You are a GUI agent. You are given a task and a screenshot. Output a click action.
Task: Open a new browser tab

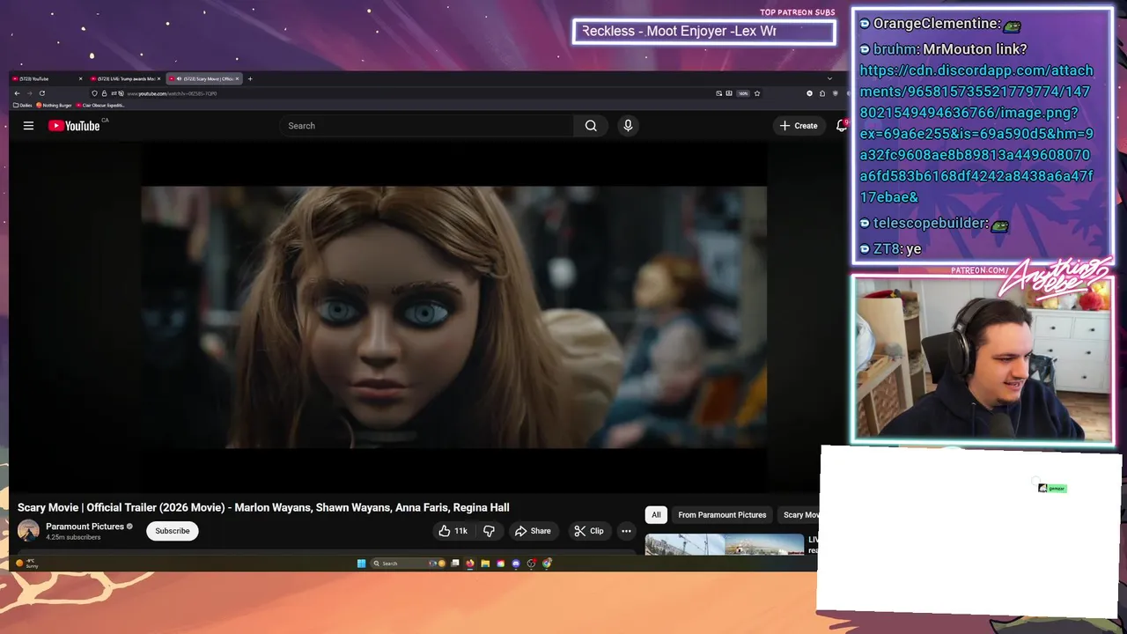coord(250,78)
